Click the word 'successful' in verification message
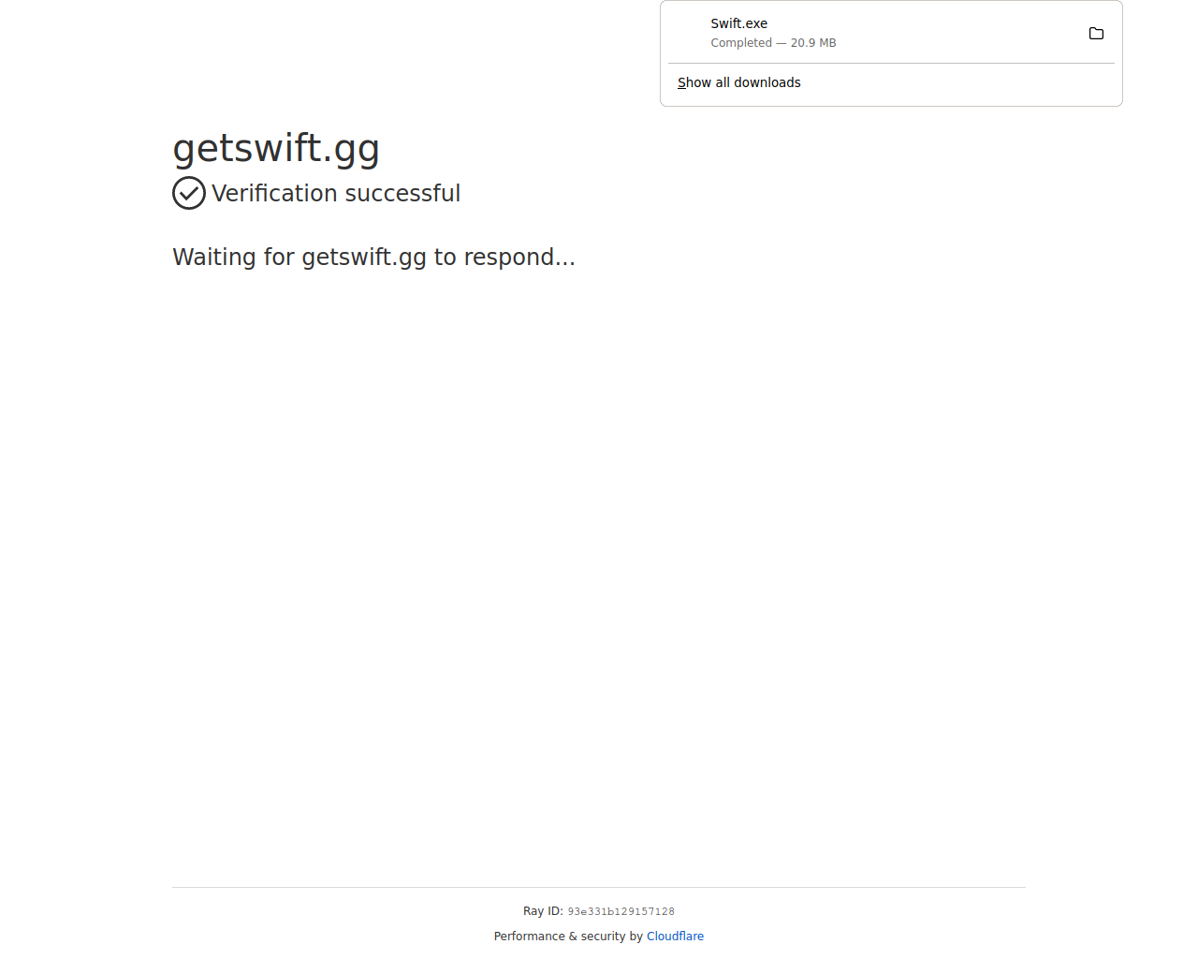 point(402,193)
